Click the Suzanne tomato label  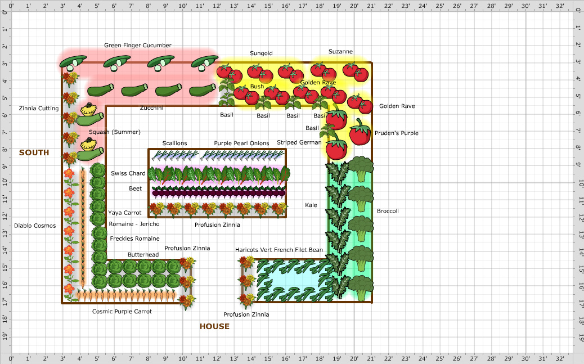pos(340,51)
